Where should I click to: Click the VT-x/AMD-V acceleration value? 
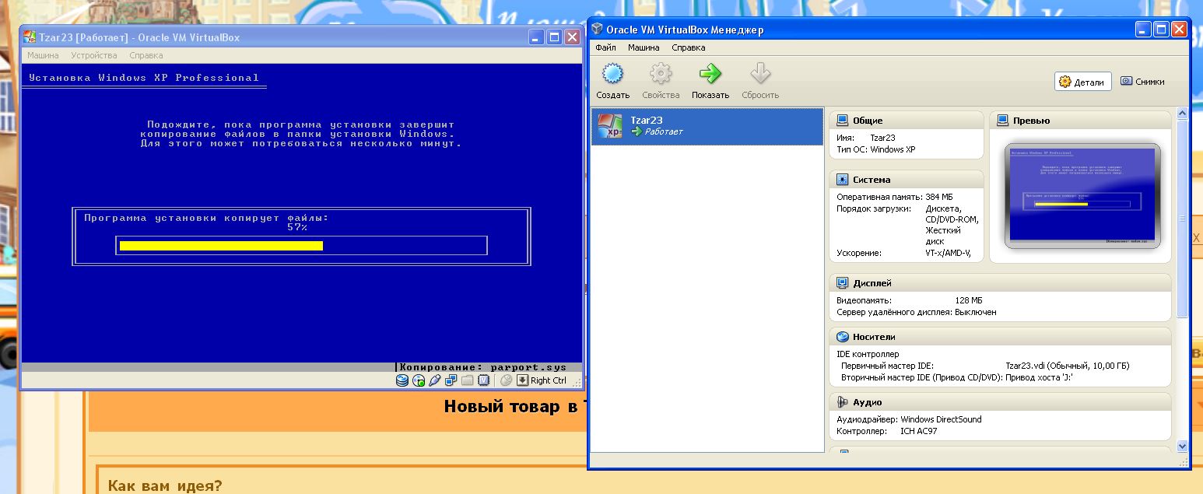tap(948, 253)
